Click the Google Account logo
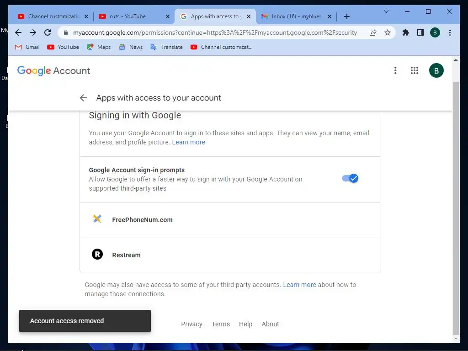 click(54, 71)
